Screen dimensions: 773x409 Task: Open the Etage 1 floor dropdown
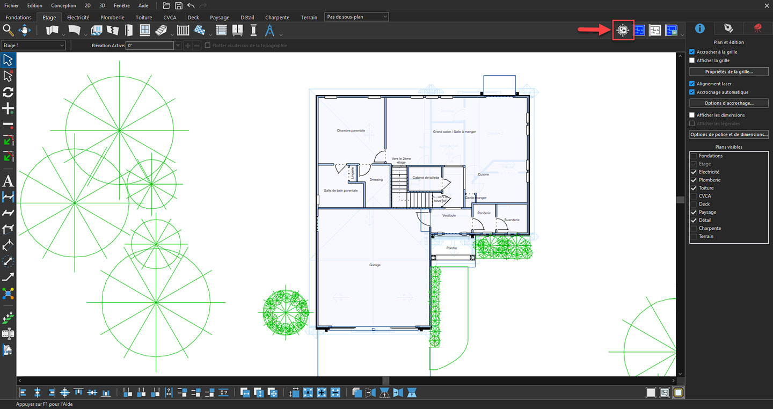[x=33, y=46]
